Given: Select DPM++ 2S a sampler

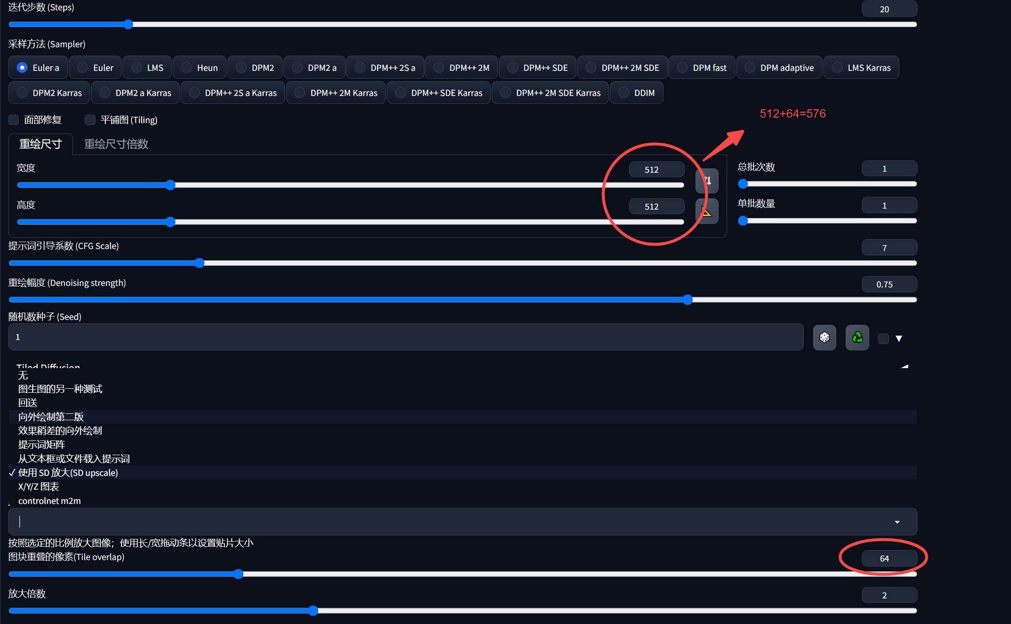Looking at the screenshot, I should pyautogui.click(x=385, y=67).
